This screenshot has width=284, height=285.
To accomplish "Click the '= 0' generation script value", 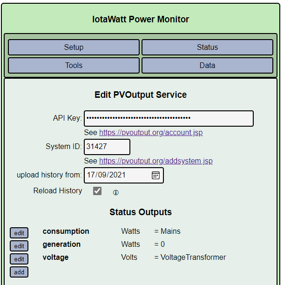I will (160, 244).
